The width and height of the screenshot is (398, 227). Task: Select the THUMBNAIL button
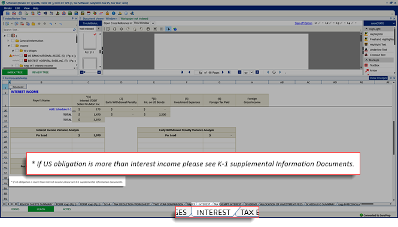tap(90, 23)
